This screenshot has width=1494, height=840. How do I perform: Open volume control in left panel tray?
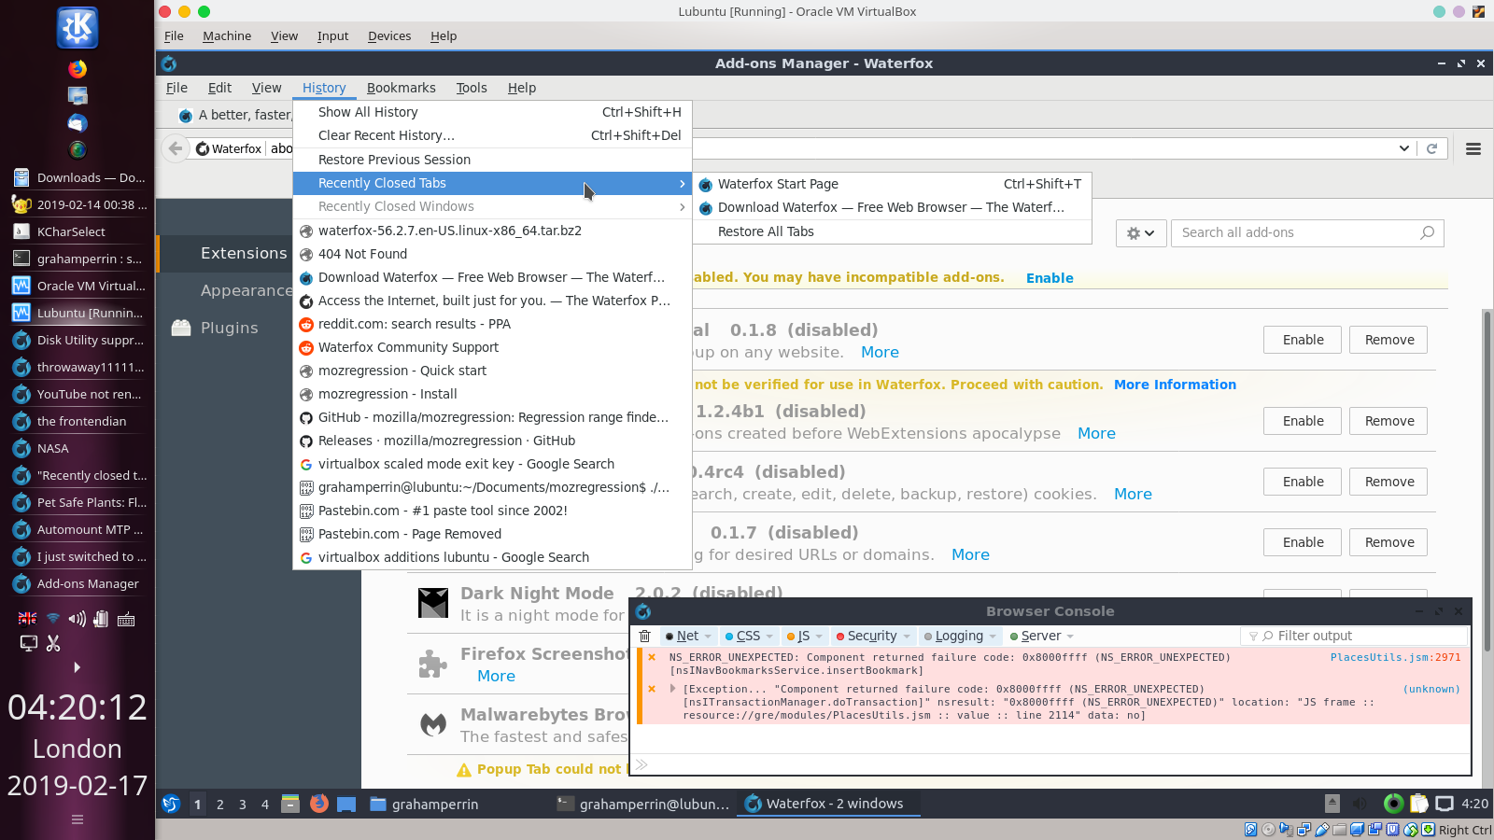pyautogui.click(x=78, y=619)
